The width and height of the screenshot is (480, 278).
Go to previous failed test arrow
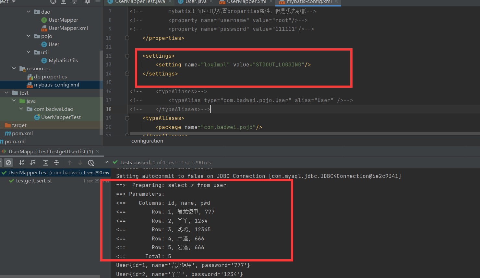70,163
